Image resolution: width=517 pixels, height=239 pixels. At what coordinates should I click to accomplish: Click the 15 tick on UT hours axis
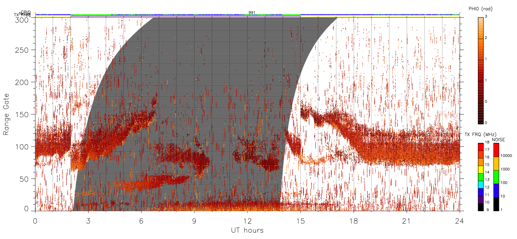coord(301,220)
